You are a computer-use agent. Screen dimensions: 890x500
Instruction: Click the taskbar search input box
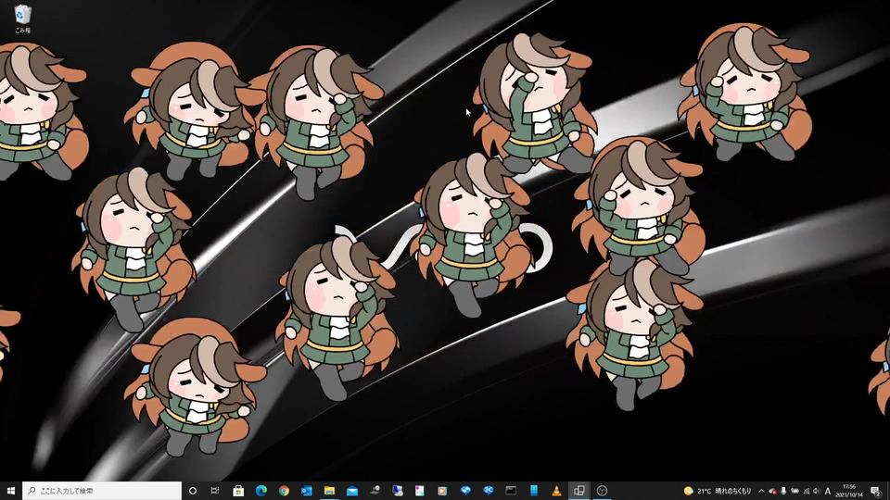pyautogui.click(x=102, y=491)
